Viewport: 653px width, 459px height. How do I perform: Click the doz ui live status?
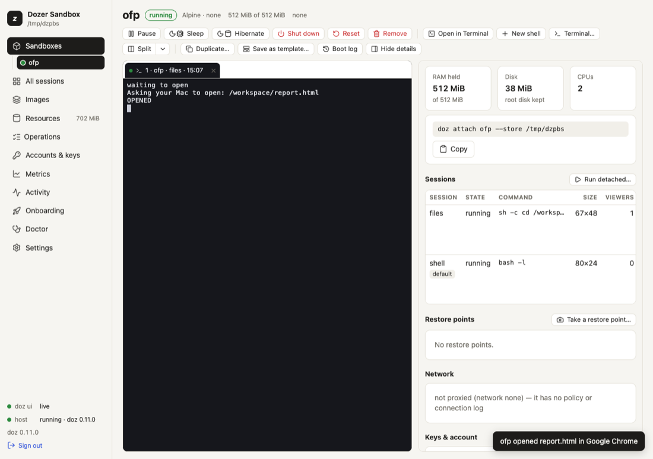[x=28, y=407]
